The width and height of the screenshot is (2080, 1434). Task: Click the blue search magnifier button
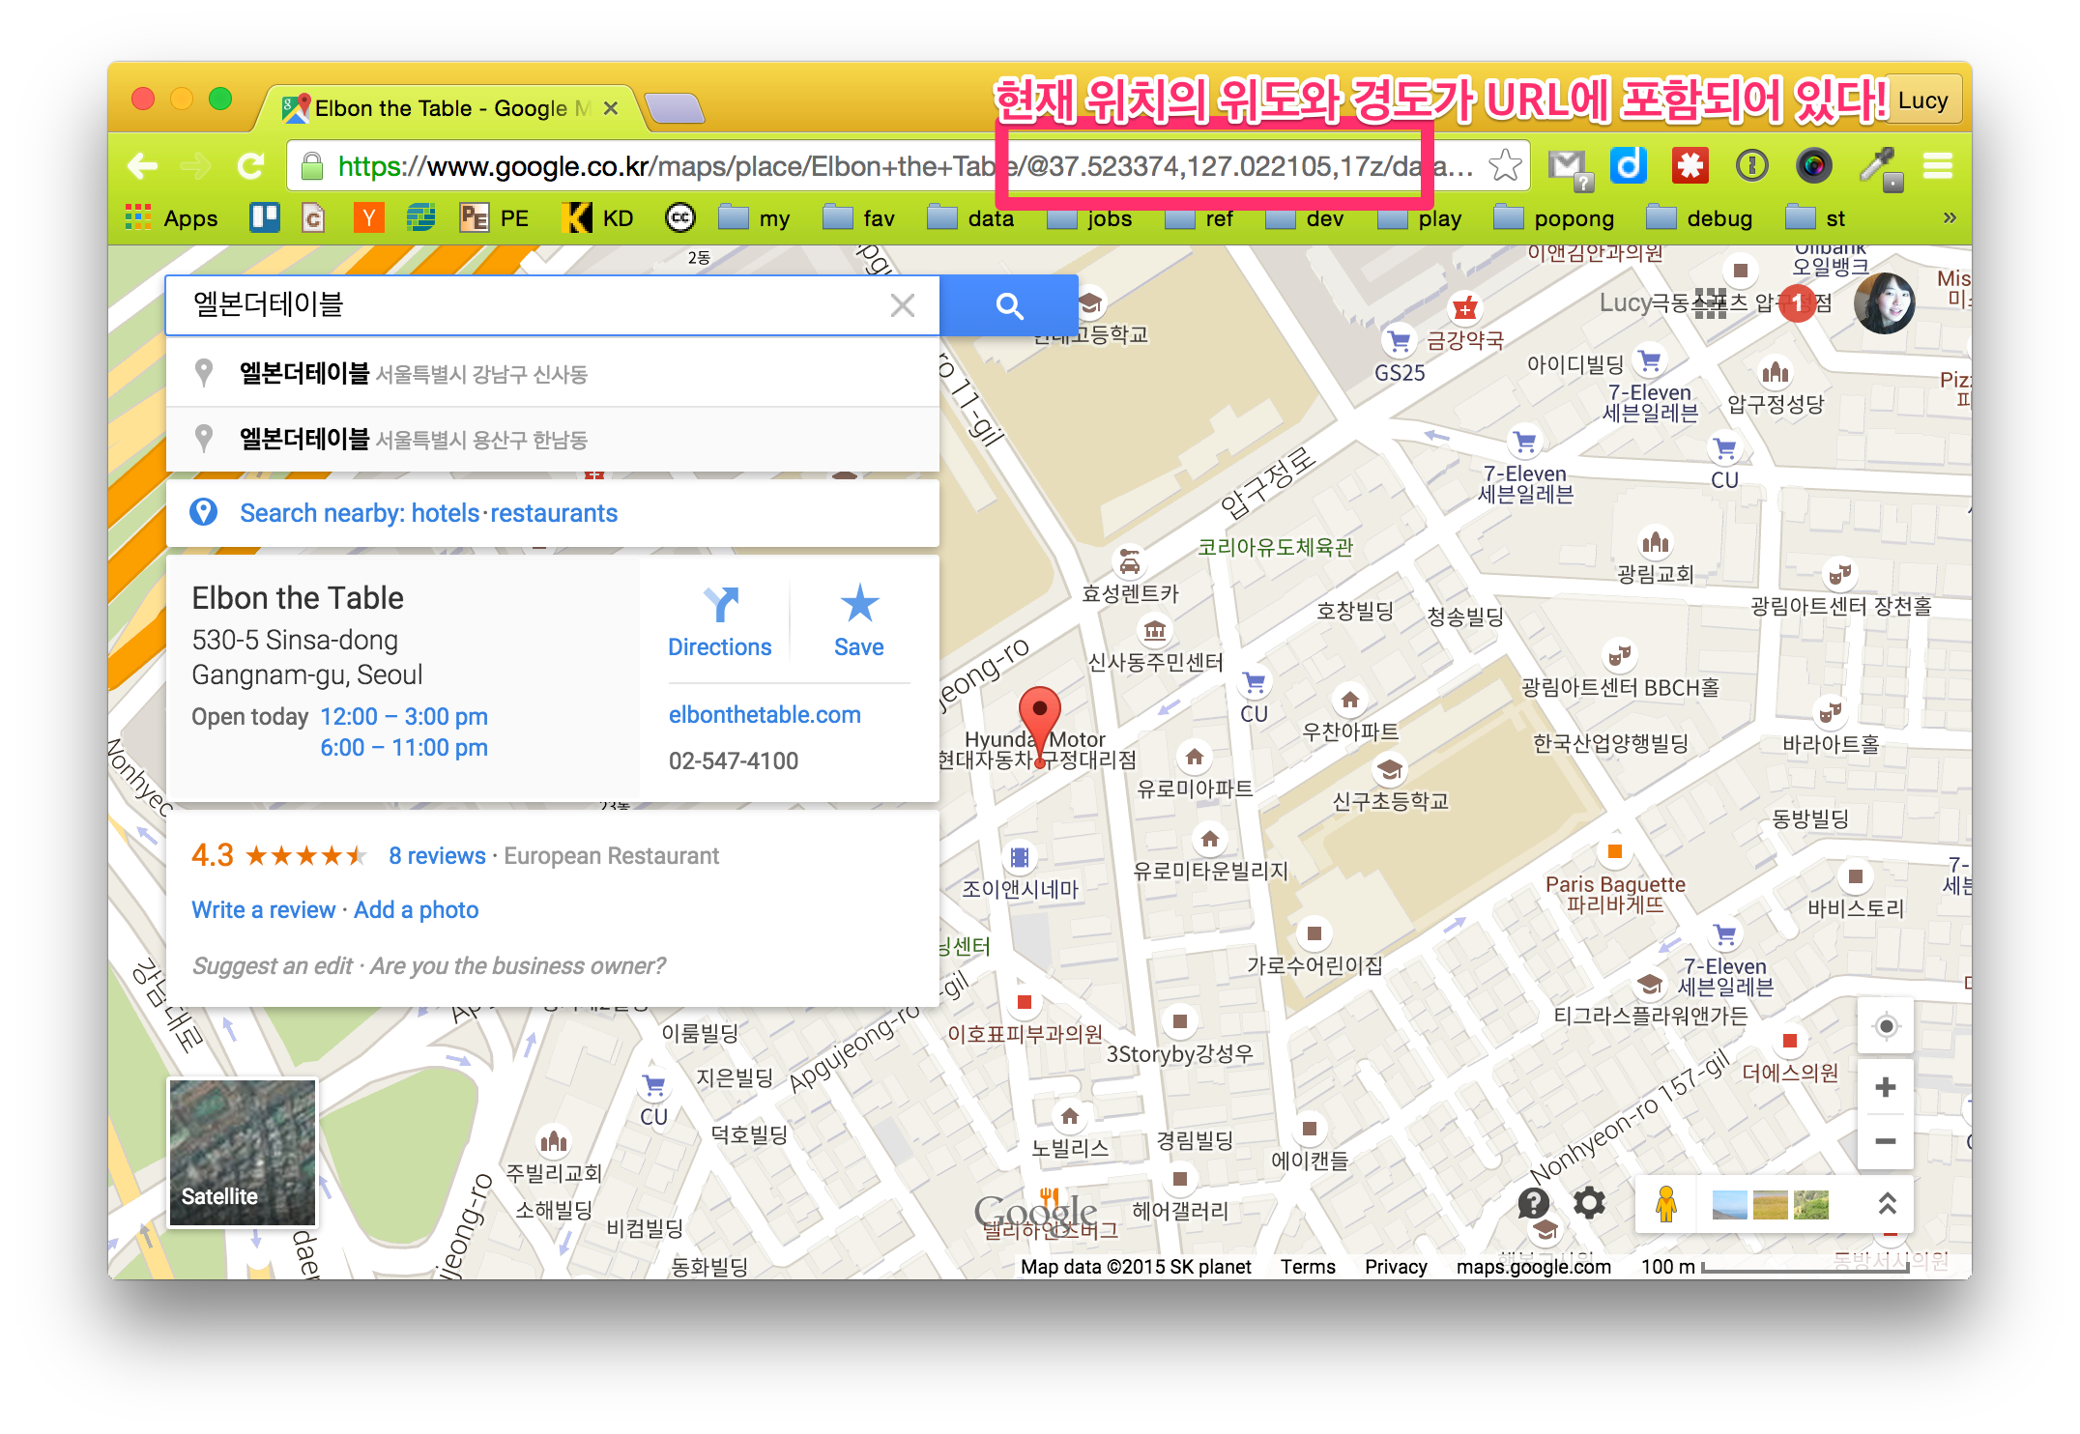point(1009,306)
